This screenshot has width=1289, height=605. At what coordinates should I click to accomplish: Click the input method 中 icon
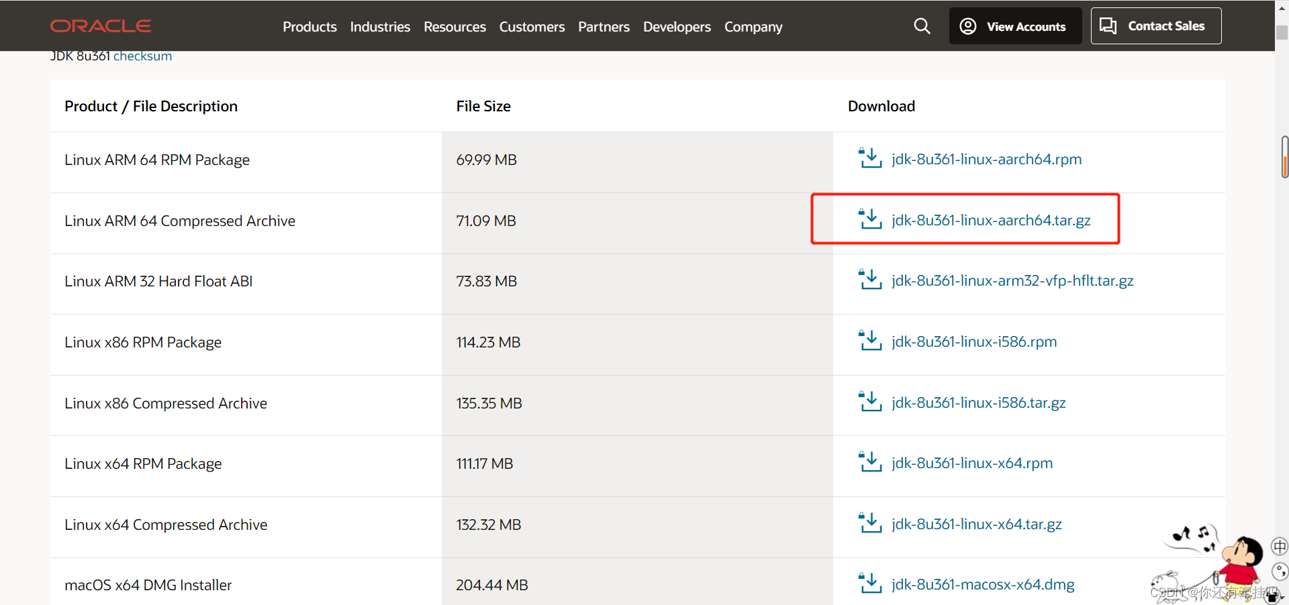click(1280, 547)
